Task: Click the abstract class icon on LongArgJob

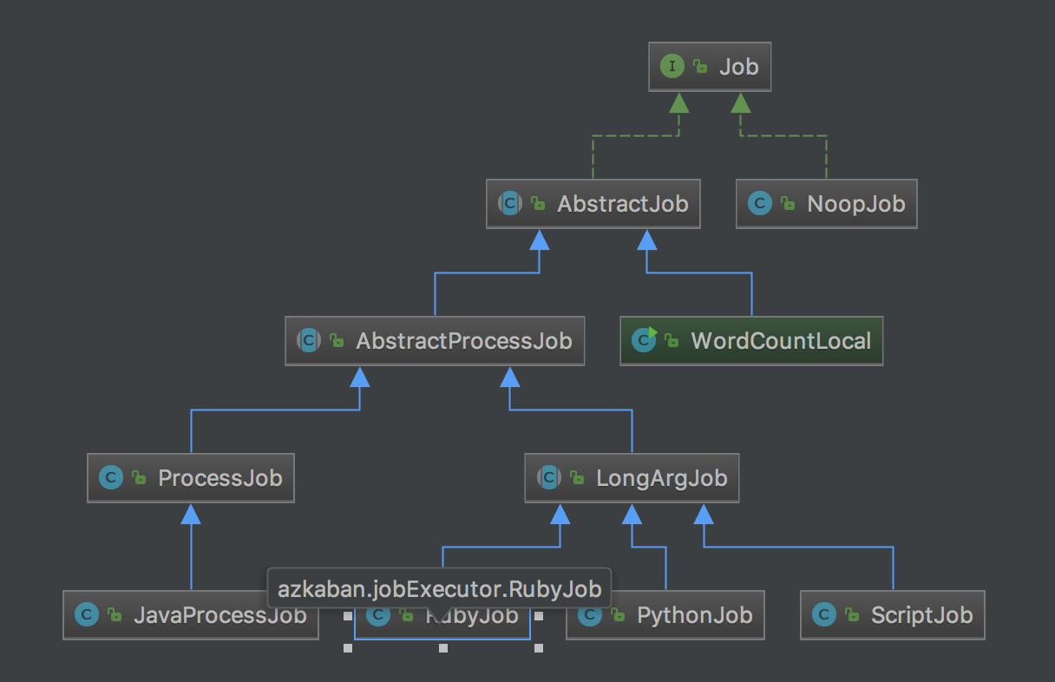Action: pyautogui.click(x=548, y=477)
